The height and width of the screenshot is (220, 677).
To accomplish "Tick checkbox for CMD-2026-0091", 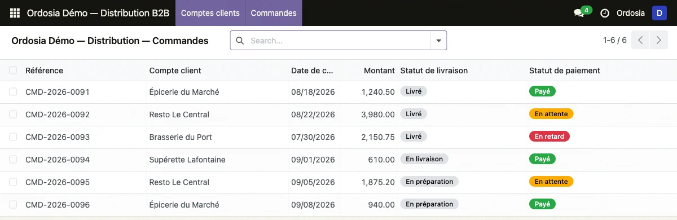I will pyautogui.click(x=13, y=92).
